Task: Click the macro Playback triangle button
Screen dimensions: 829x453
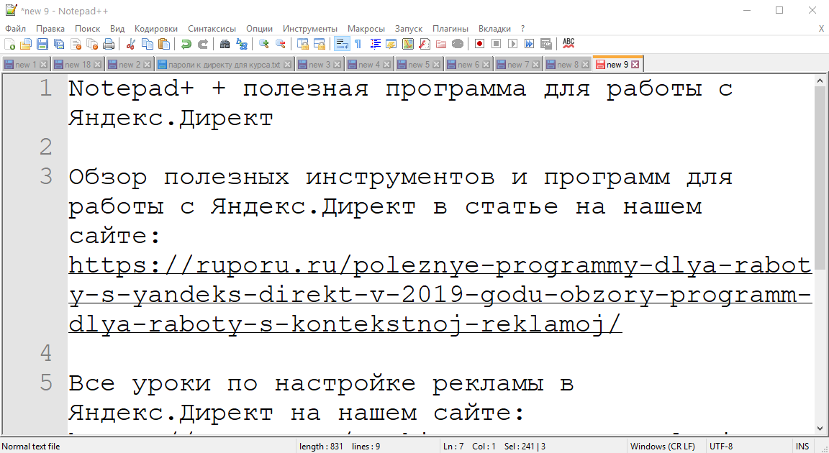Action: click(513, 44)
